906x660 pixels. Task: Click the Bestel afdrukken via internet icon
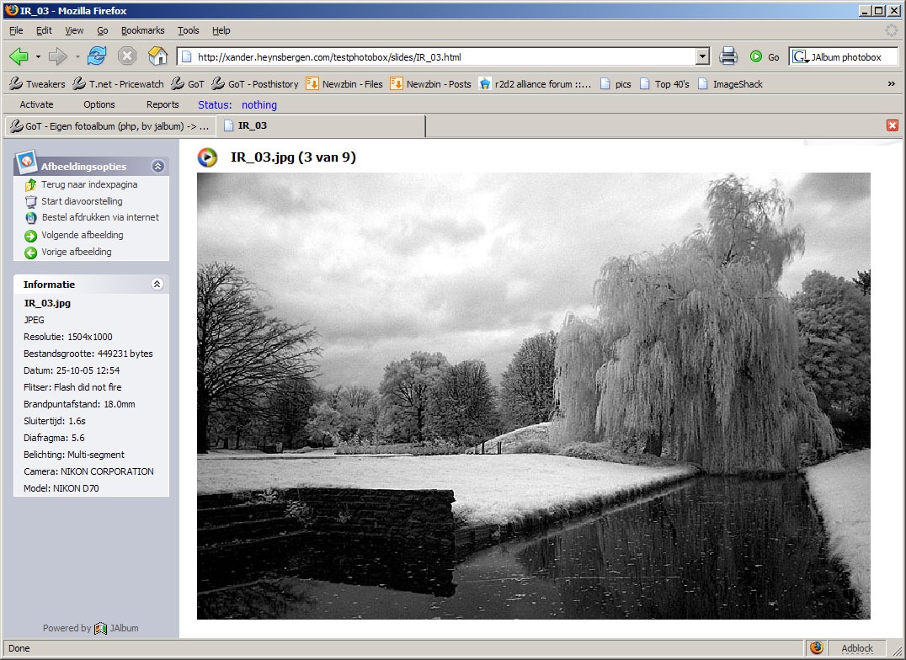pos(30,218)
